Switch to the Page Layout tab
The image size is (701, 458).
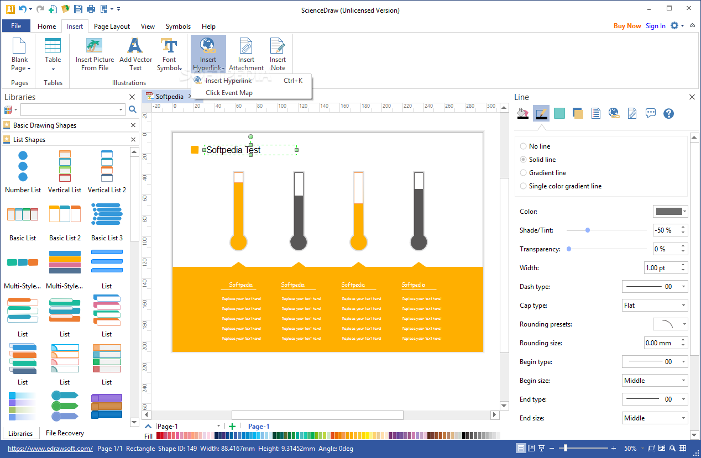click(x=112, y=27)
